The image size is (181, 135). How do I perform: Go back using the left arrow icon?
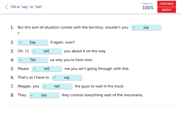(x=7, y=7)
